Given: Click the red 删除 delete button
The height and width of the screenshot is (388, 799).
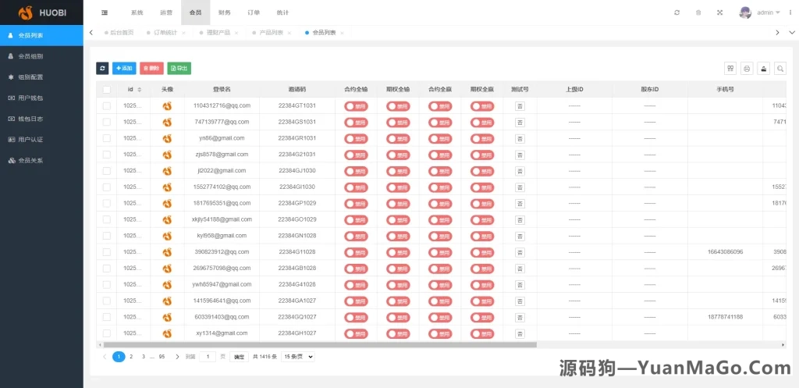Looking at the screenshot, I should pos(152,69).
